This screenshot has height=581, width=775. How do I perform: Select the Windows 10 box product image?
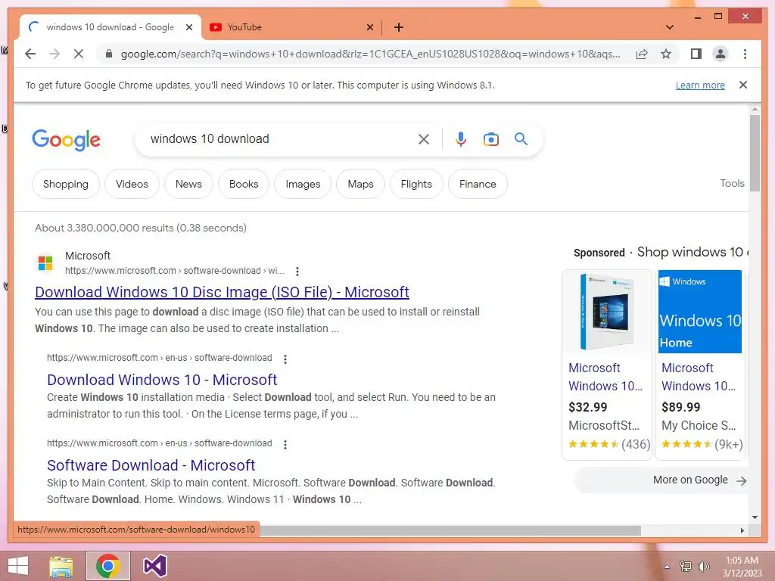pyautogui.click(x=606, y=311)
